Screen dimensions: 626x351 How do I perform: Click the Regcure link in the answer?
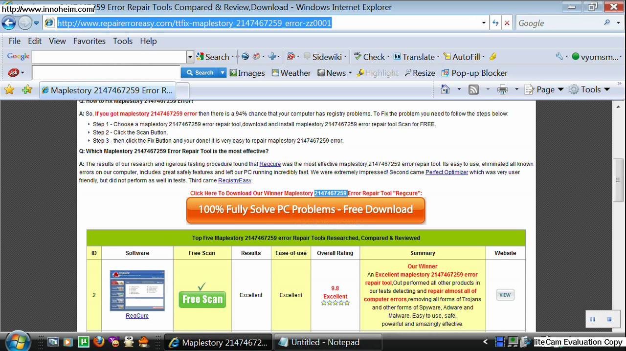(270, 164)
